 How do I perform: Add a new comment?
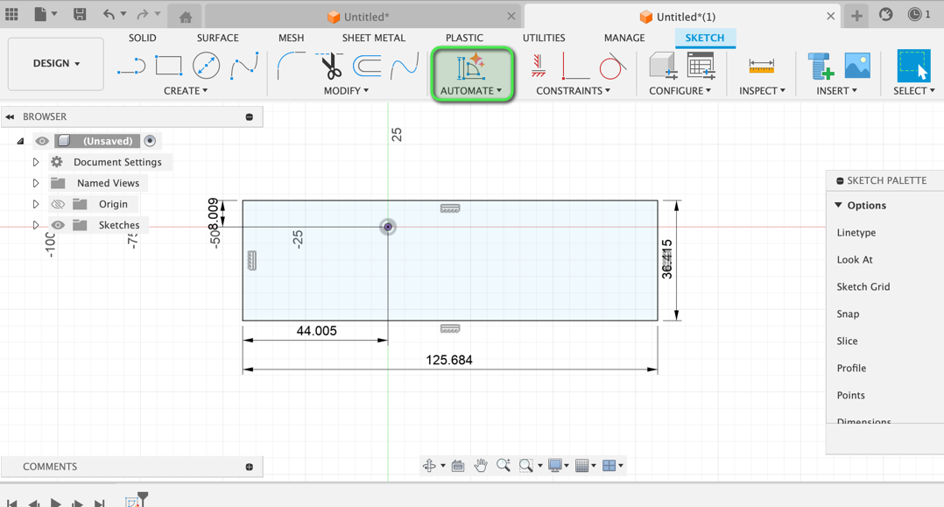tap(251, 466)
